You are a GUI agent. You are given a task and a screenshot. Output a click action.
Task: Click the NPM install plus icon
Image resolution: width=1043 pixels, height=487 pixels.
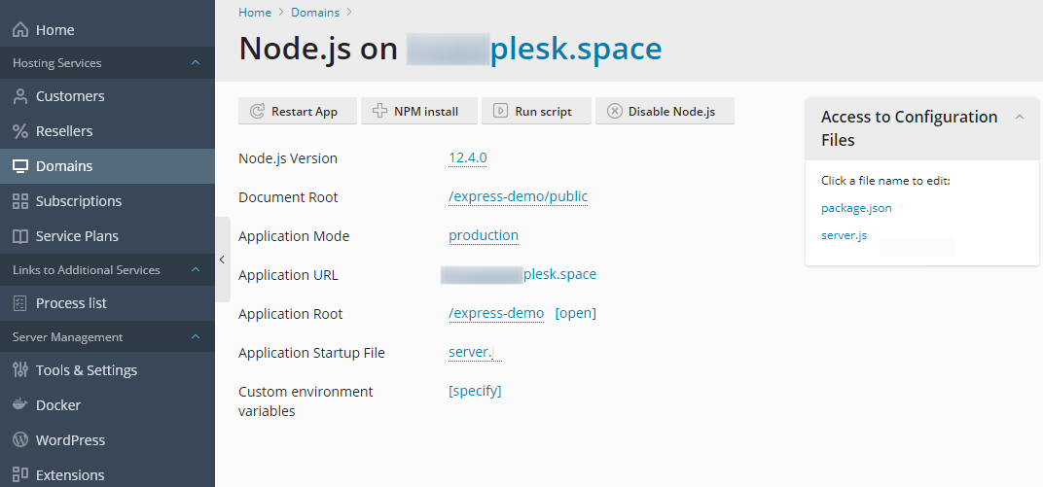click(379, 111)
